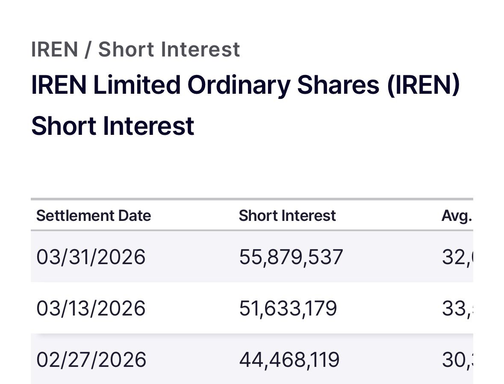This screenshot has width=504, height=384.
Task: Select the 02/27/2026 settlement date cell
Action: pos(91,359)
